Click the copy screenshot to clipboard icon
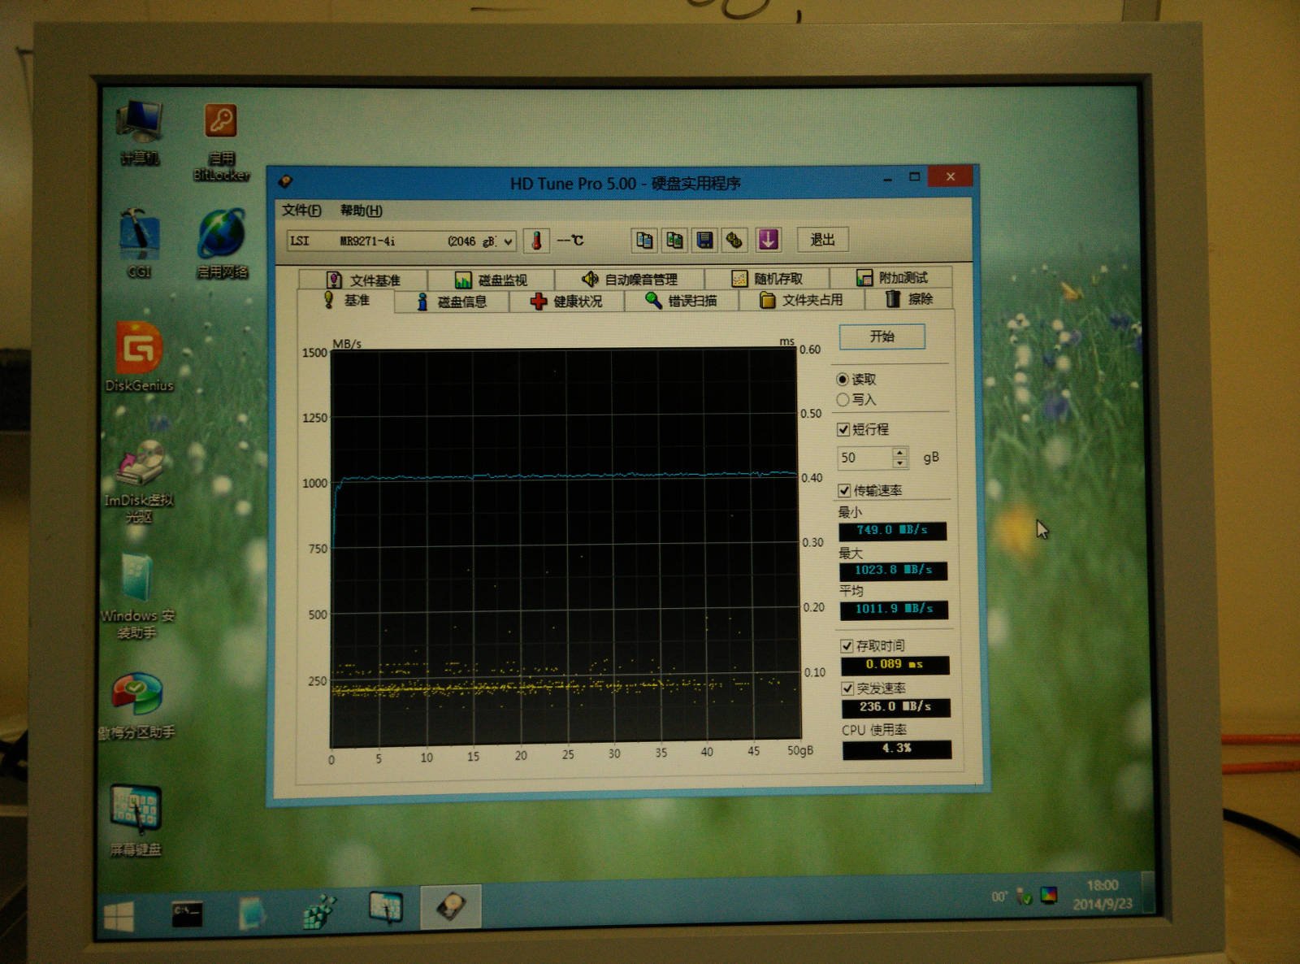The height and width of the screenshot is (964, 1300). (674, 240)
